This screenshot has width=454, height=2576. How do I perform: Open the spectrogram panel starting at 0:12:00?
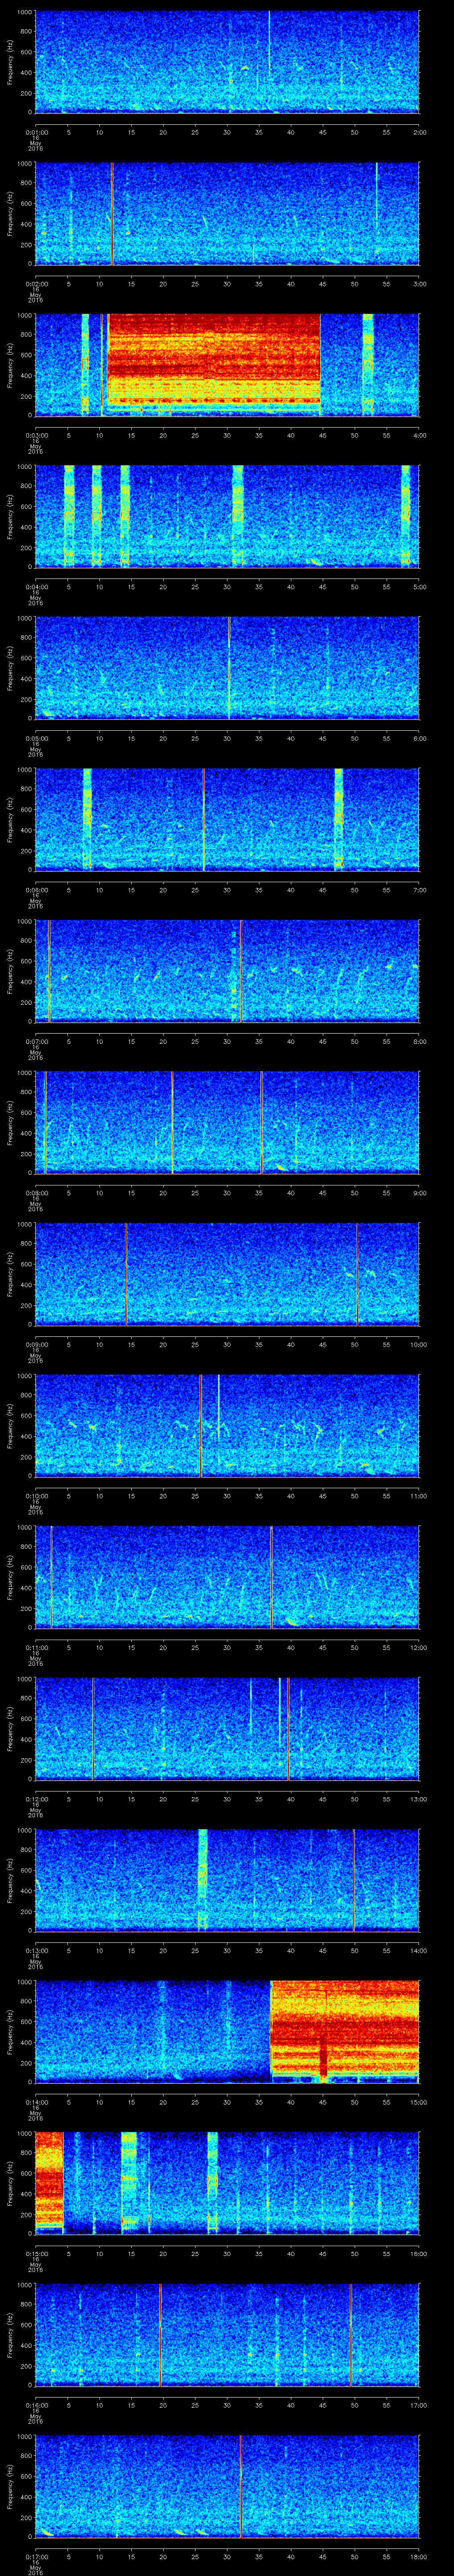point(227,1728)
